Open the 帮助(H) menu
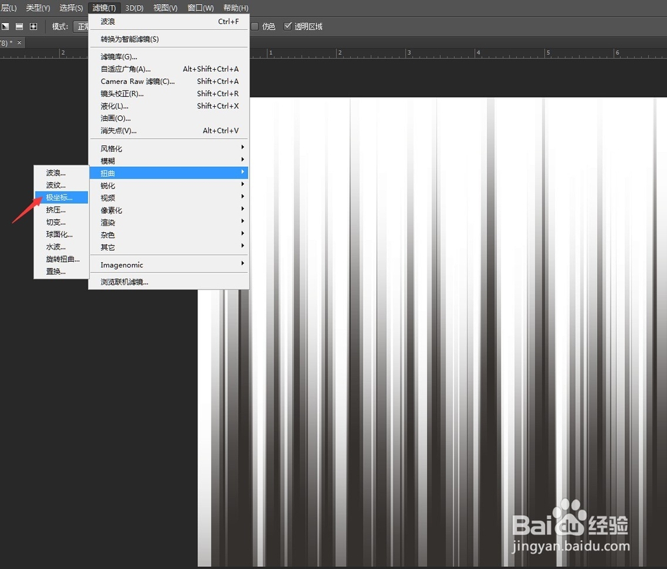The height and width of the screenshot is (569, 667). pos(235,7)
